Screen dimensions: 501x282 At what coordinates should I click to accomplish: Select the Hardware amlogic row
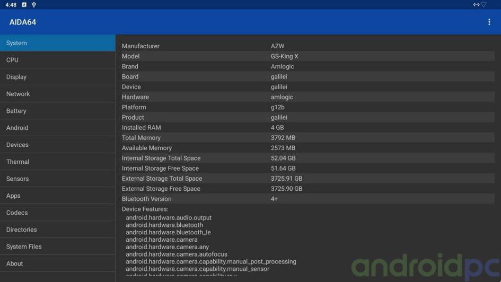click(308, 97)
